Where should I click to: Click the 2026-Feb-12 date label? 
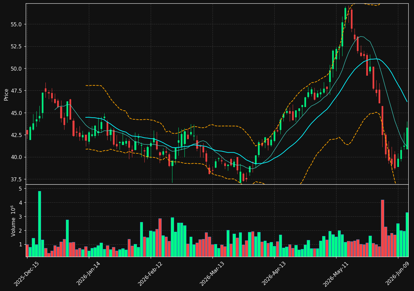[x=150, y=273]
